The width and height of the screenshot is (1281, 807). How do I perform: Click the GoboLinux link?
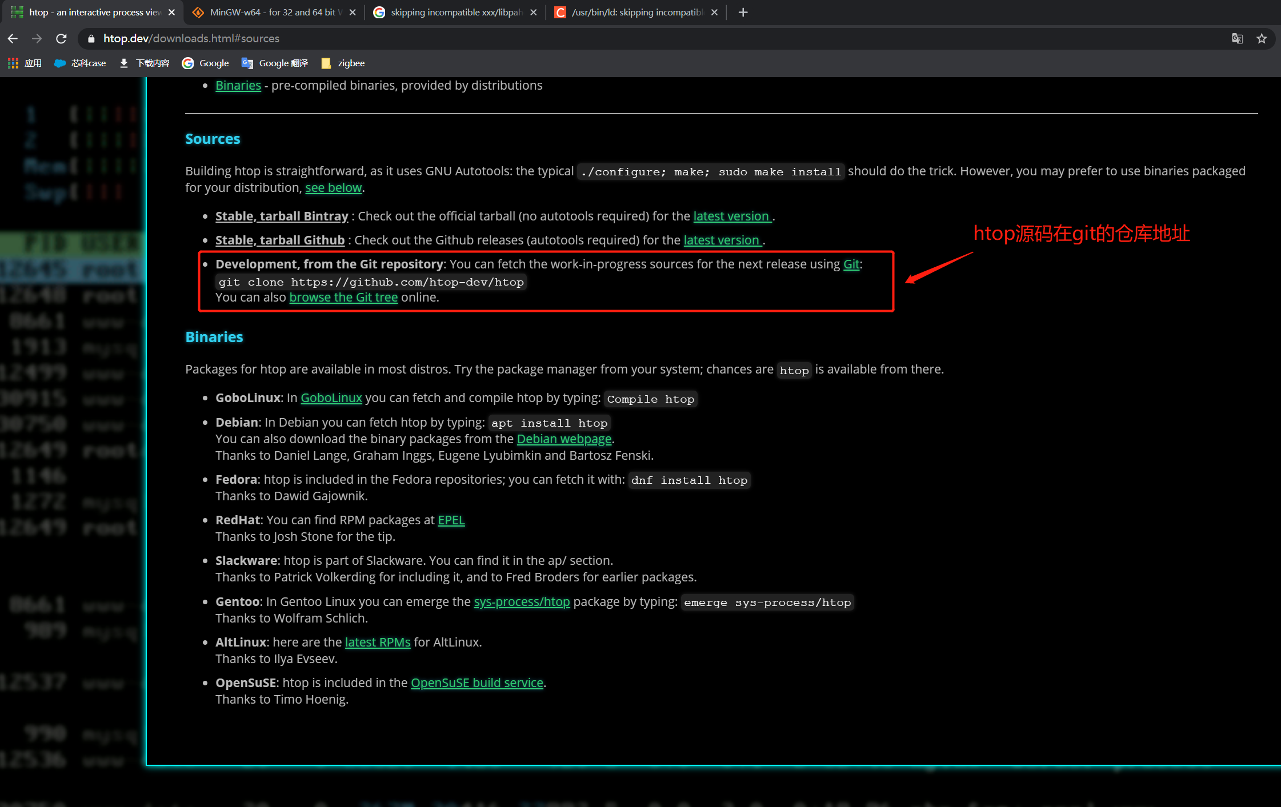tap(331, 398)
